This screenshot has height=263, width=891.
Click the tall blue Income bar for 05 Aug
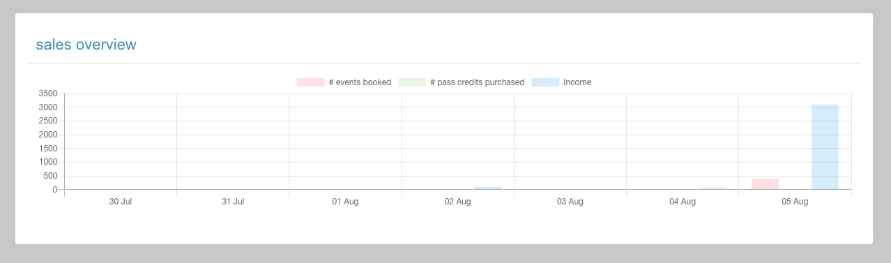[825, 147]
